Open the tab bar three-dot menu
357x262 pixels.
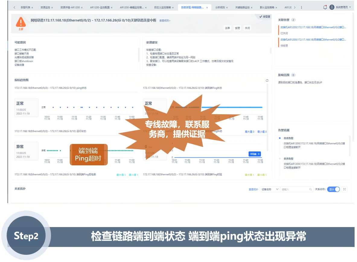[x=301, y=8]
